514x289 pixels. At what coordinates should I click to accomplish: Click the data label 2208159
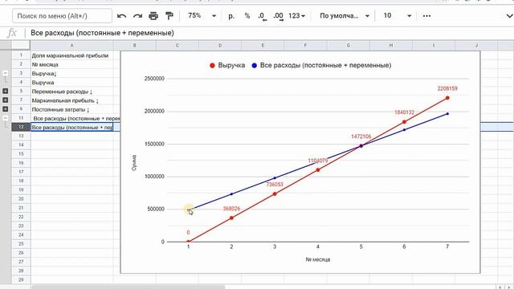coord(447,88)
